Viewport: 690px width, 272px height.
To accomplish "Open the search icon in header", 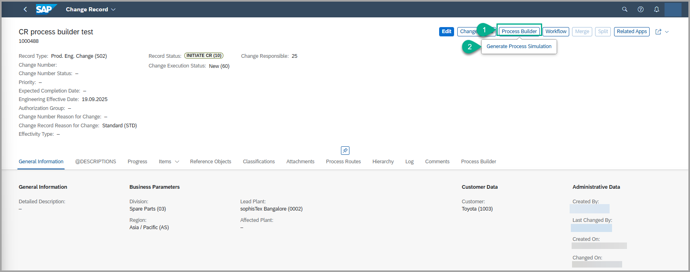I will click(x=625, y=9).
